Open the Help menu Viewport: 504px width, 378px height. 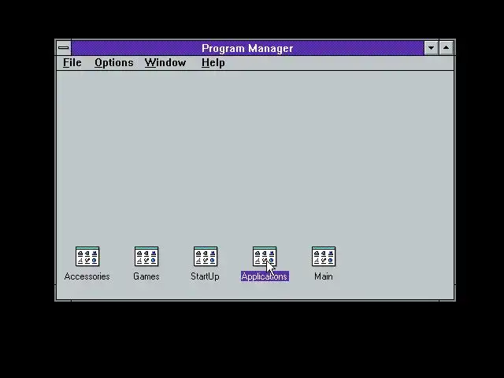[x=213, y=63]
